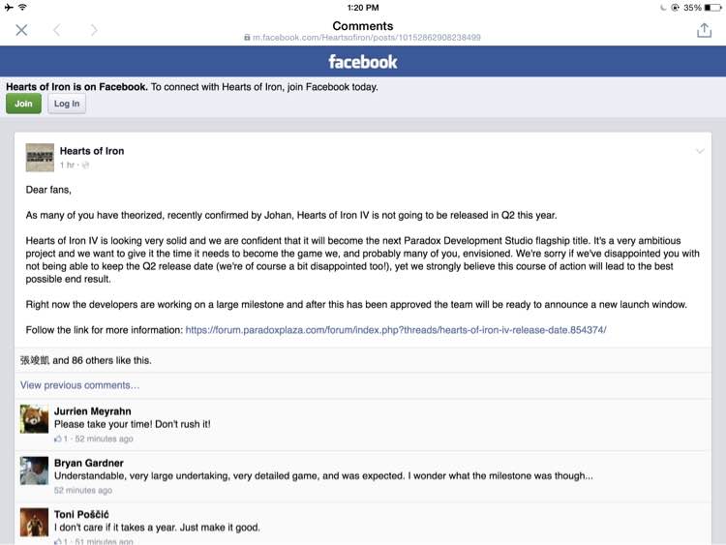Click the Log In button
This screenshot has height=545, width=726.
coord(67,104)
